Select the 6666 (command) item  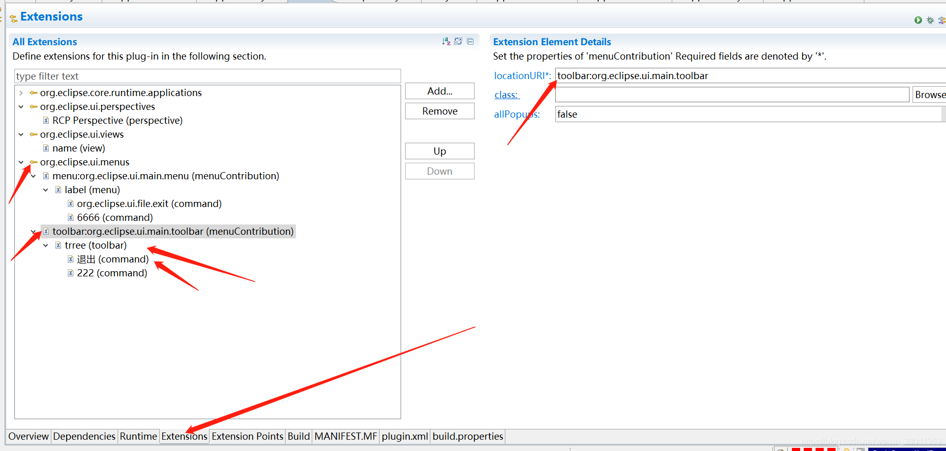click(x=115, y=218)
